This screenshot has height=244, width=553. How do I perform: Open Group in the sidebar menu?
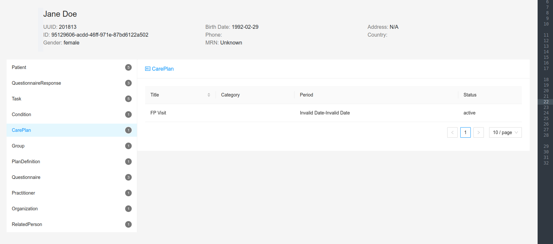72,146
